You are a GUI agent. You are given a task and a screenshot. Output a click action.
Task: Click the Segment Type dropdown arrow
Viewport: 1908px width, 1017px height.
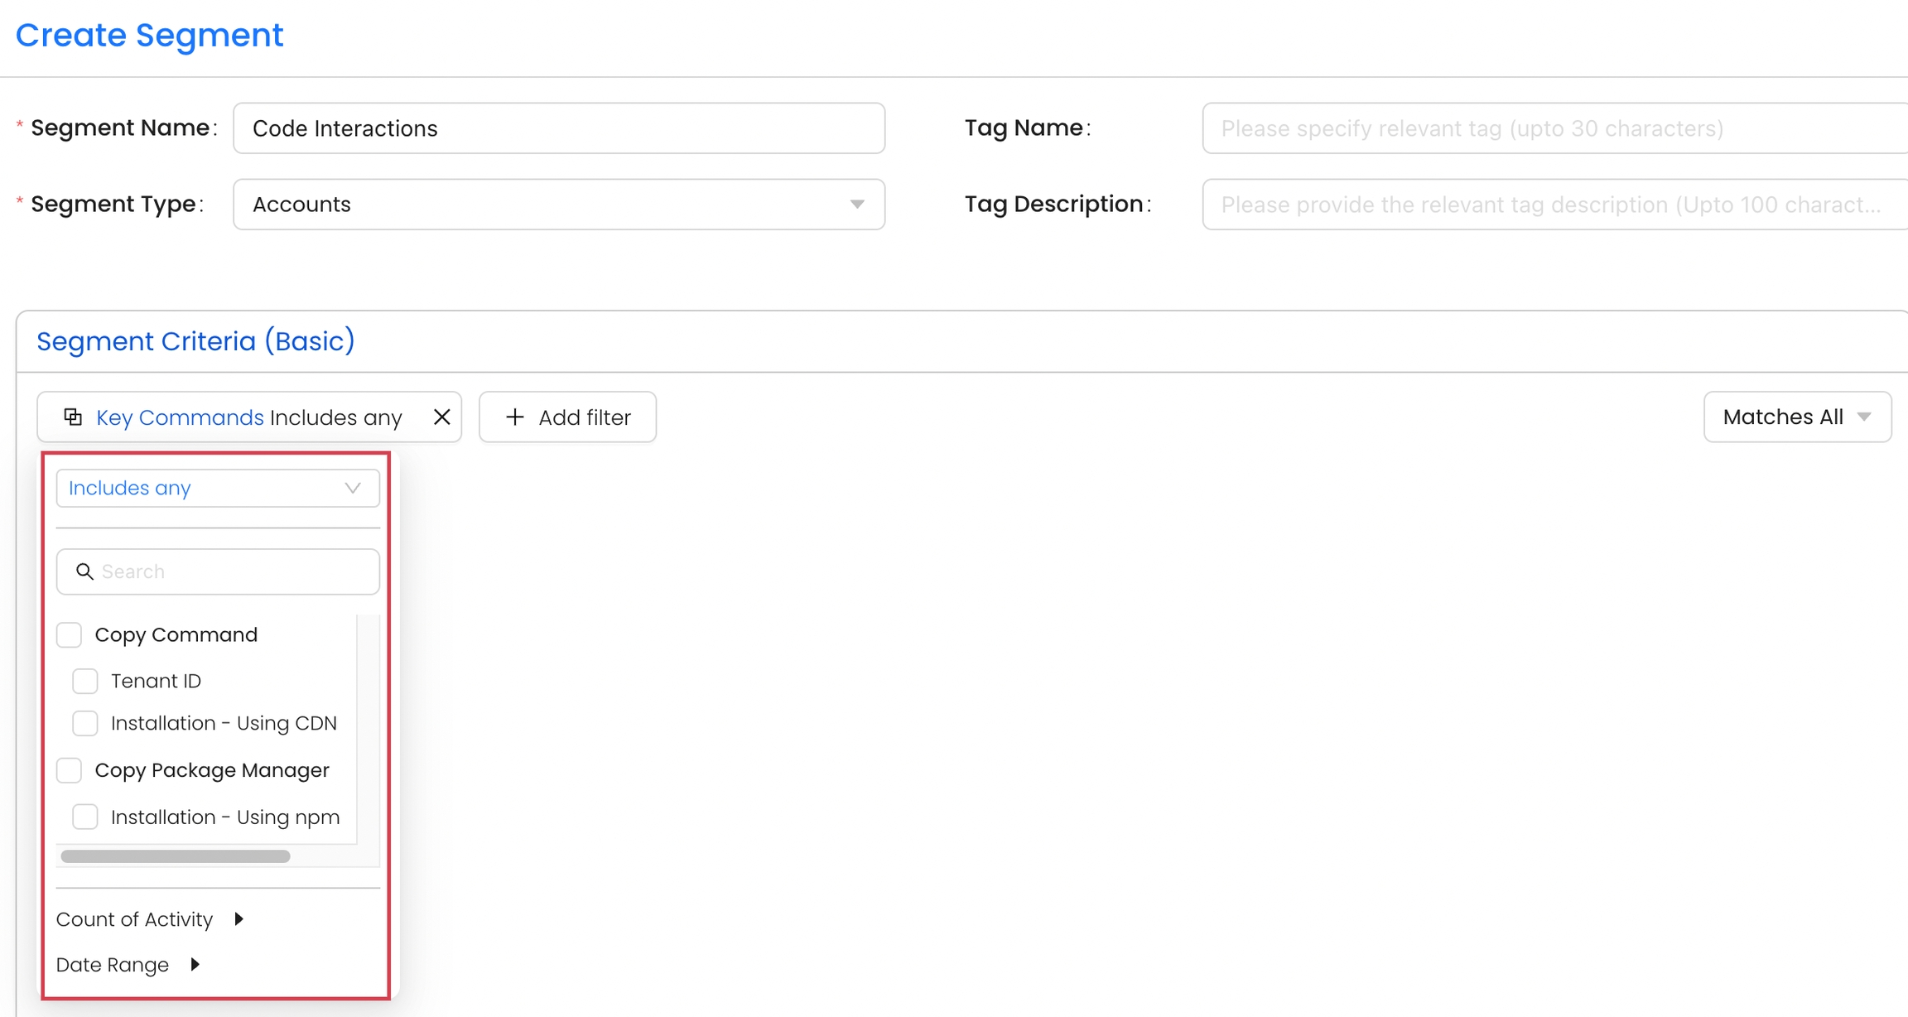857,205
